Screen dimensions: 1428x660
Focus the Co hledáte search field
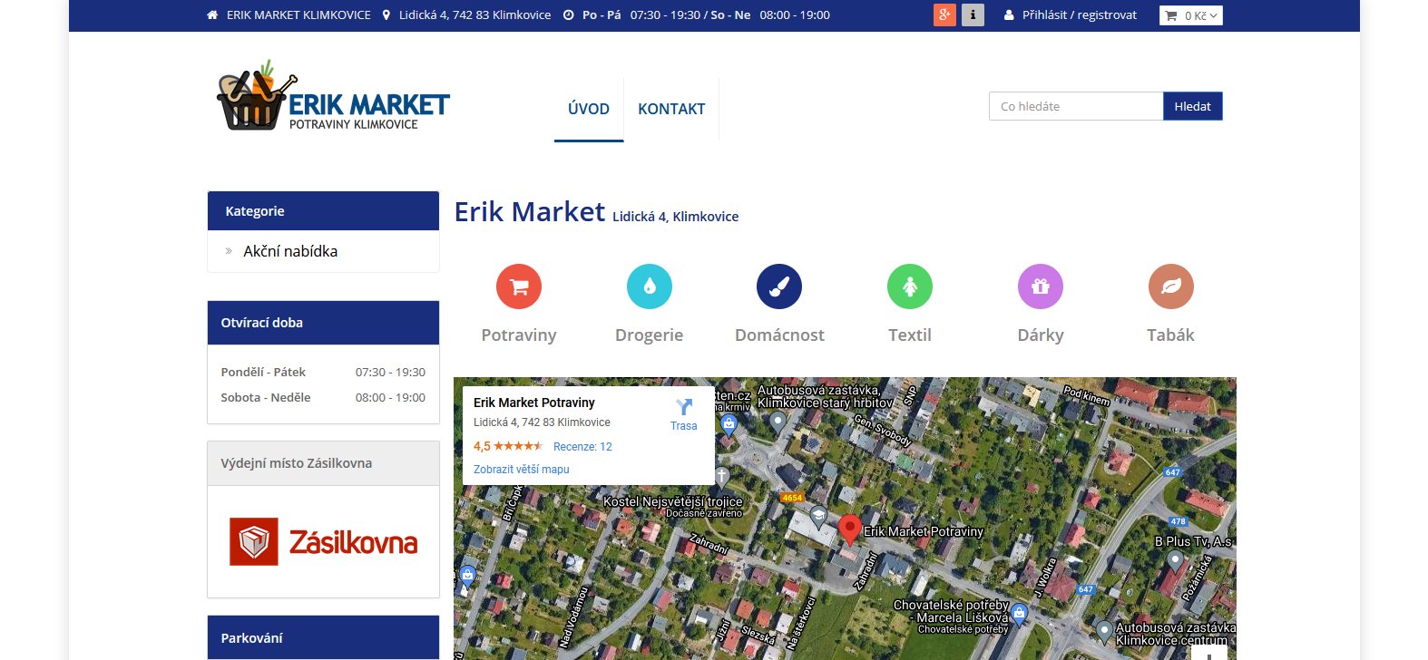pyautogui.click(x=1076, y=106)
